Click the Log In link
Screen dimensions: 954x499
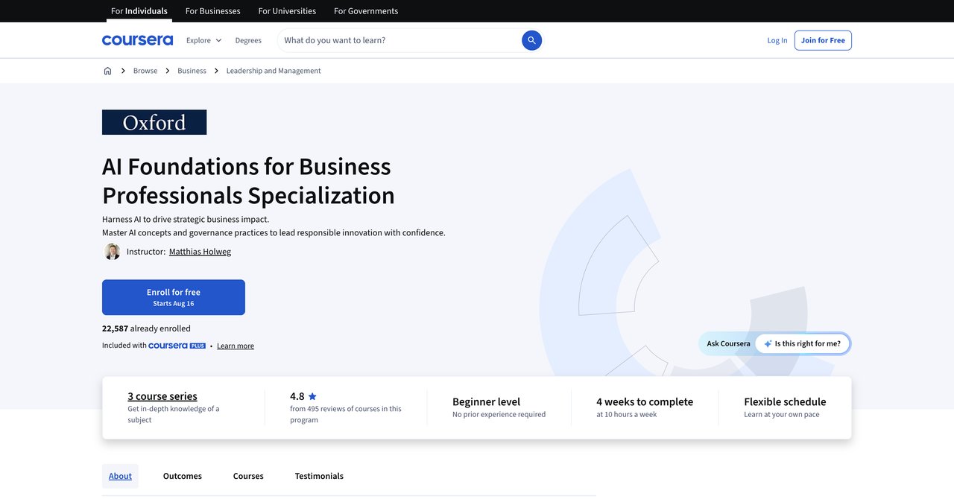tap(777, 40)
